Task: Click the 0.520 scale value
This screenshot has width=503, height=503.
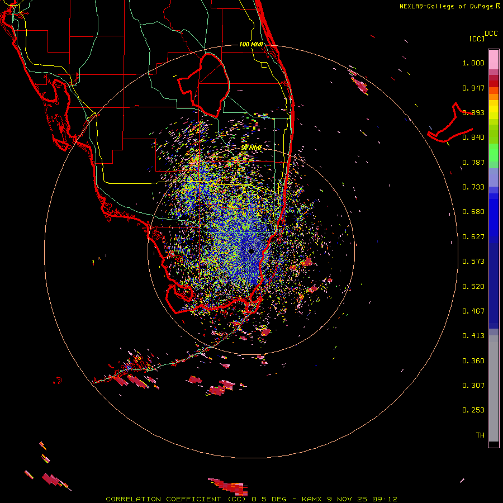Action: [x=473, y=287]
